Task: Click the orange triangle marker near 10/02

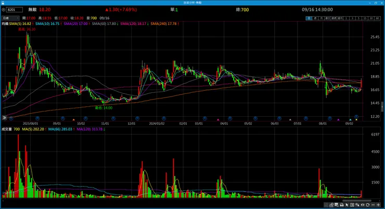Action: [x=74, y=120]
